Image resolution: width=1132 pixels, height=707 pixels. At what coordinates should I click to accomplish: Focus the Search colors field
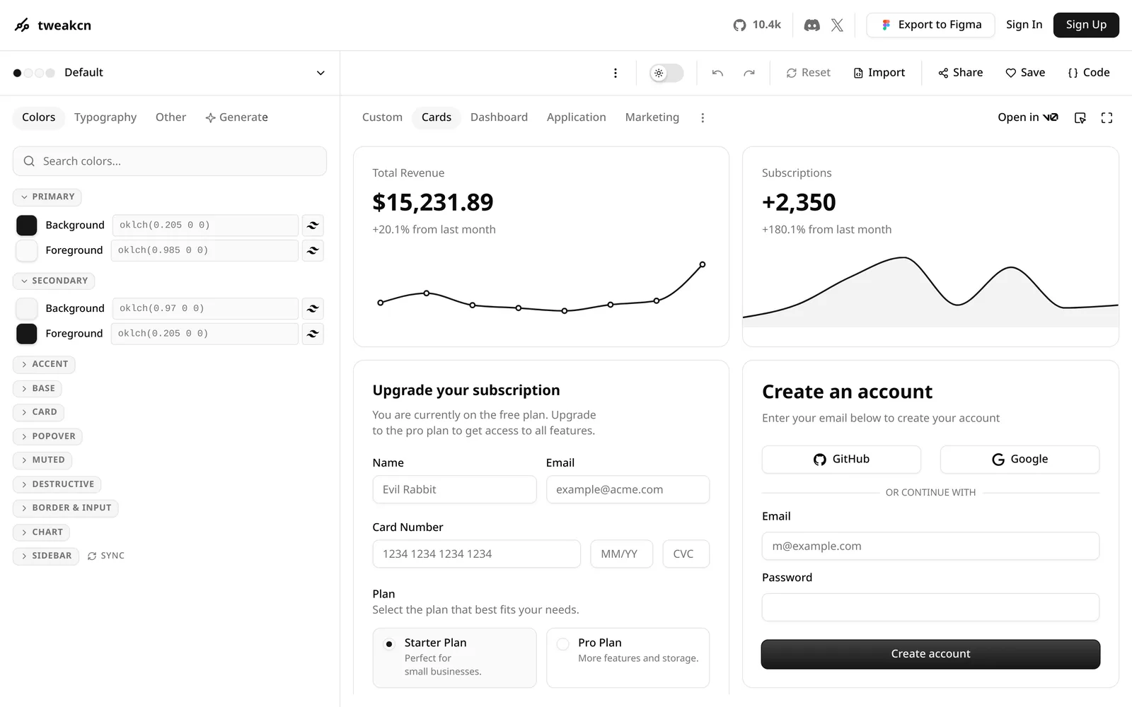click(170, 161)
